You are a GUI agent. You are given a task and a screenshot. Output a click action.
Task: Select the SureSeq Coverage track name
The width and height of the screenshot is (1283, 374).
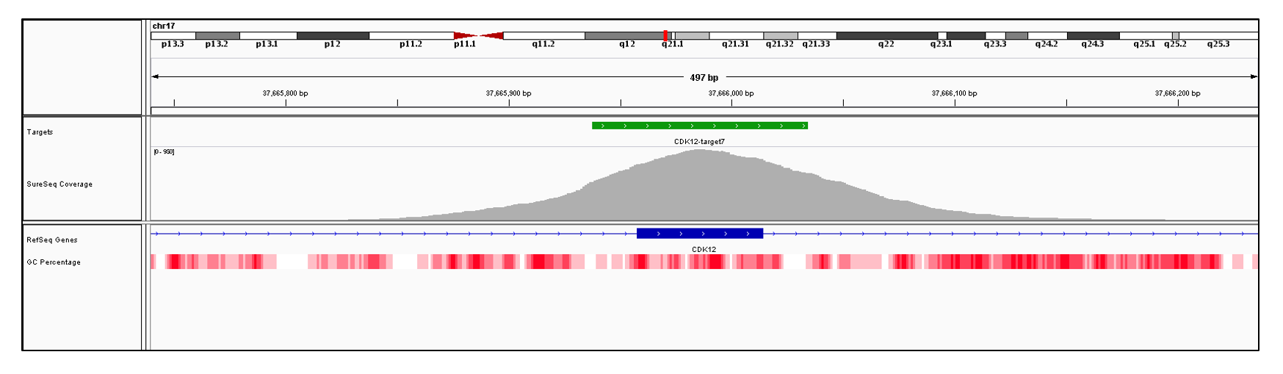click(x=59, y=184)
